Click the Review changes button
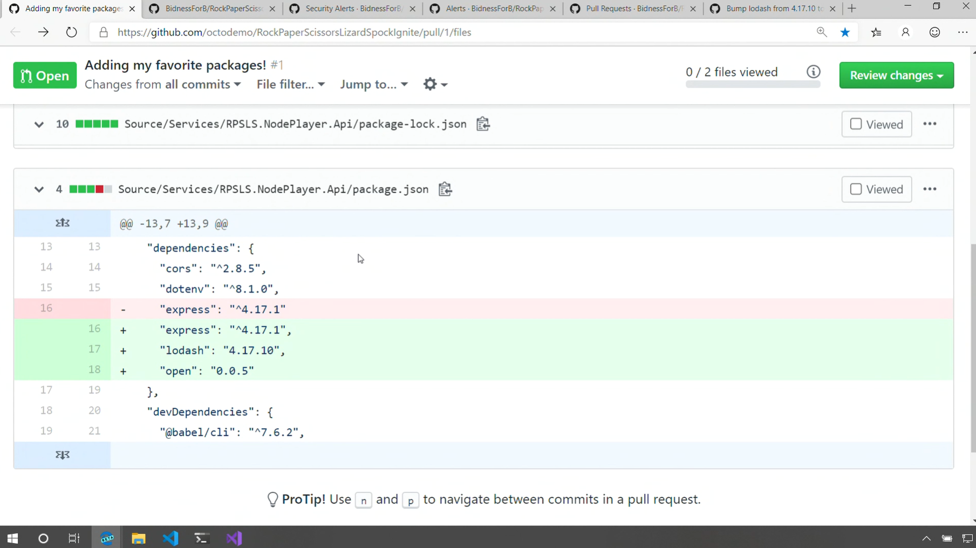This screenshot has height=548, width=976. pos(896,76)
